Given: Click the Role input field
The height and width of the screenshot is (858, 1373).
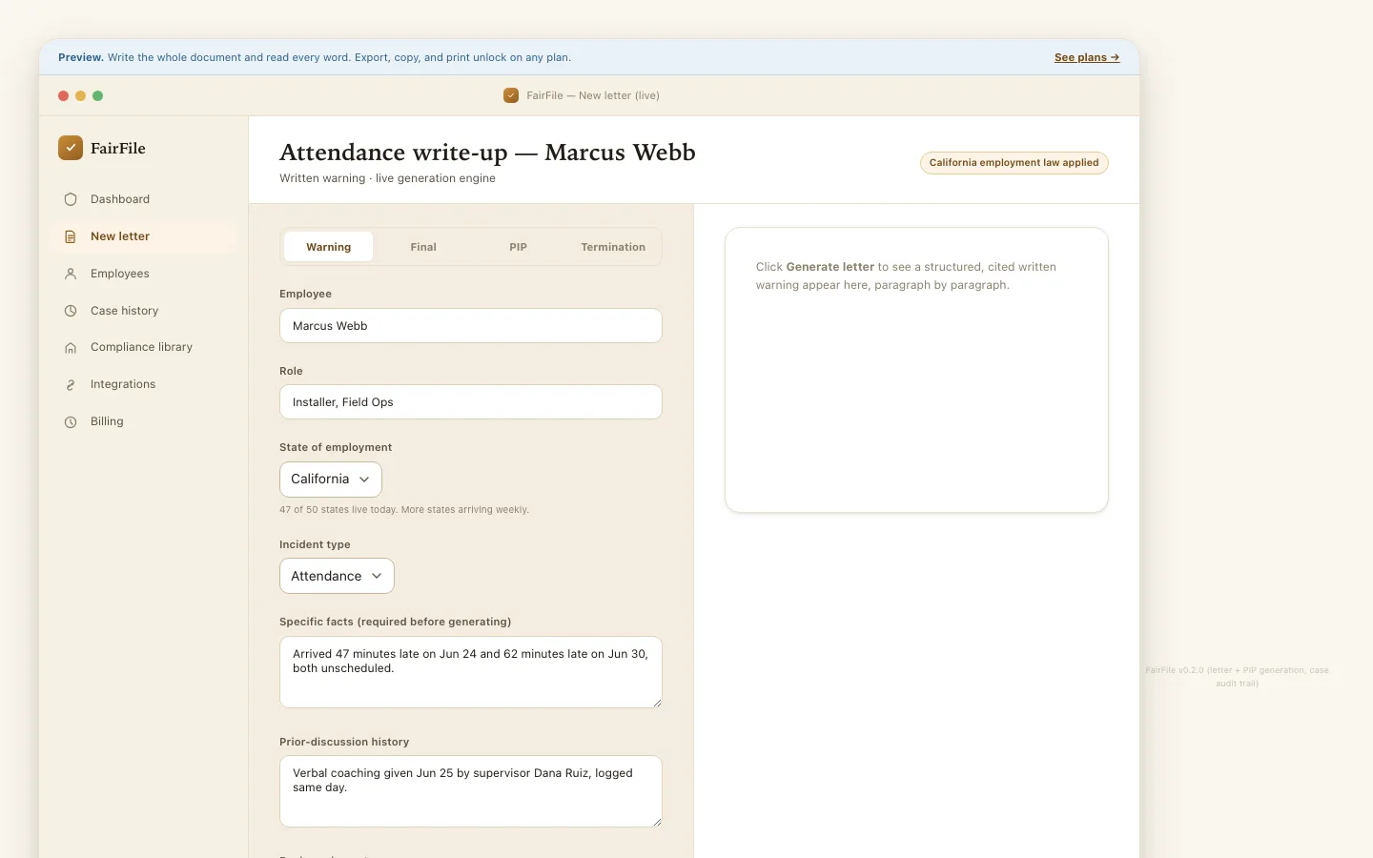Looking at the screenshot, I should coord(471,402).
